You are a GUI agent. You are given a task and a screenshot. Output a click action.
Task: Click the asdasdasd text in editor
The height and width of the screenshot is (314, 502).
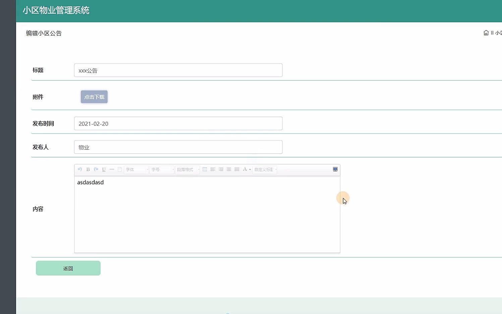pyautogui.click(x=91, y=182)
